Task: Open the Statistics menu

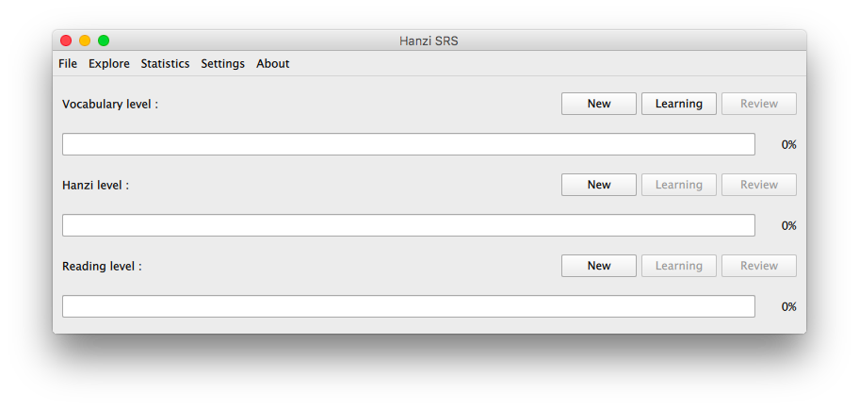Action: 165,64
